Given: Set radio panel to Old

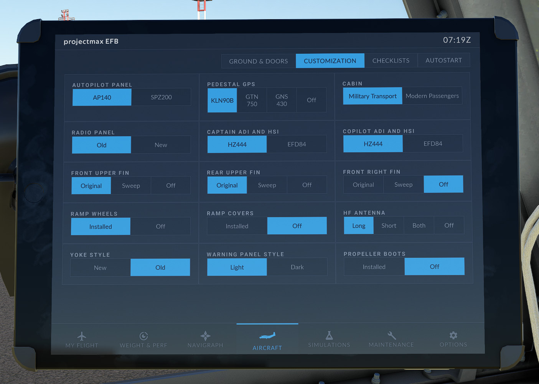Looking at the screenshot, I should tap(102, 145).
